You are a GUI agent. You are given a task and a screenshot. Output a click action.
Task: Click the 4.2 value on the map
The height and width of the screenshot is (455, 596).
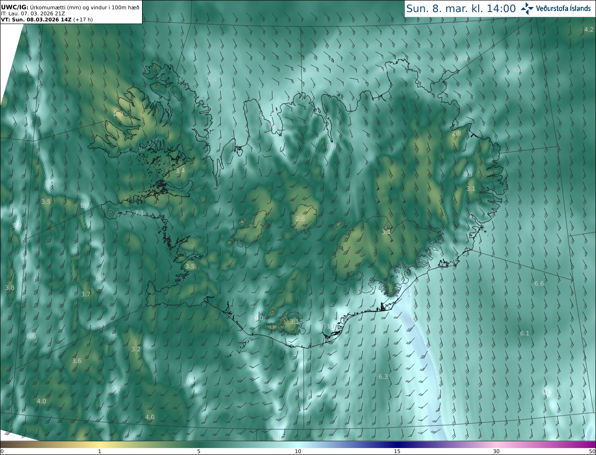point(589,29)
